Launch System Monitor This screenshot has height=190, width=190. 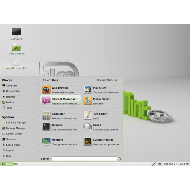point(102,142)
